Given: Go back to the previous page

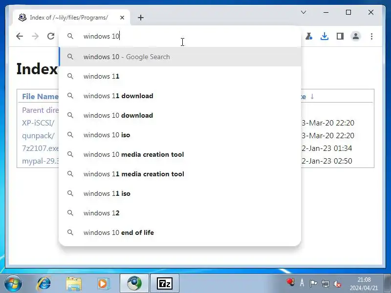Looking at the screenshot, I should [20, 36].
